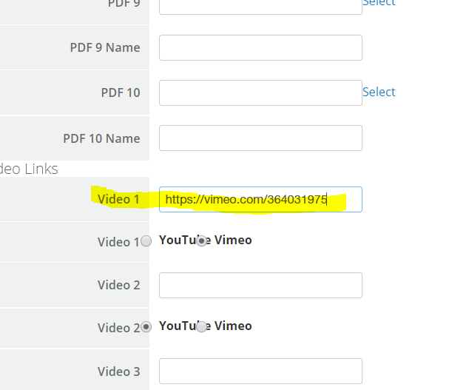Click the YouTube label text in the Video 1 row
469x390 pixels.
click(184, 240)
